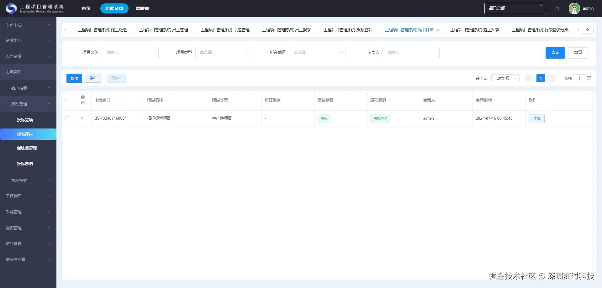Click the 导出 export button
Viewport: 602px width, 288px height.
(x=93, y=78)
